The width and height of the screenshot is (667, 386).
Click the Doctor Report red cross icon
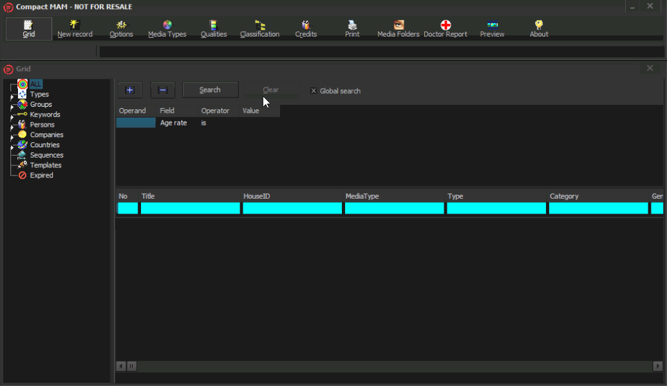(446, 25)
